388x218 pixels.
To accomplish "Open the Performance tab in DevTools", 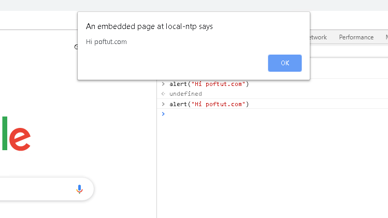I will (356, 37).
